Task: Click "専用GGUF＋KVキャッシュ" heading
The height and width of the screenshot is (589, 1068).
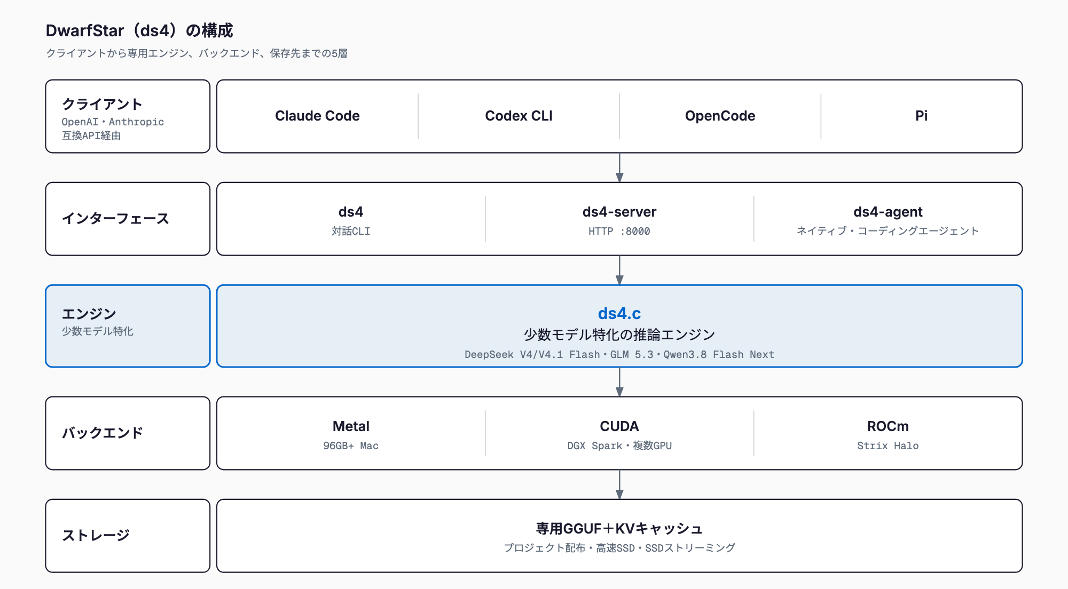Action: (x=619, y=529)
